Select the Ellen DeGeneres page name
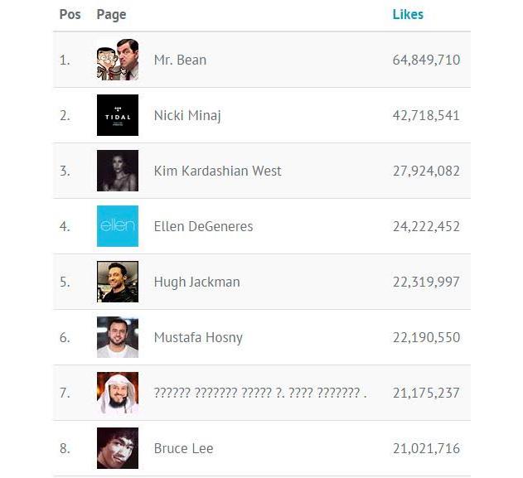The image size is (523, 478). click(x=203, y=226)
